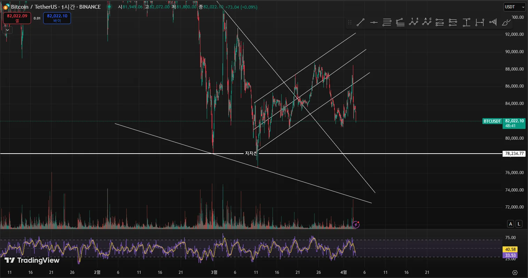This screenshot has height=278, width=528.
Task: Select the horizontal line tool with center dot
Action: (374, 23)
